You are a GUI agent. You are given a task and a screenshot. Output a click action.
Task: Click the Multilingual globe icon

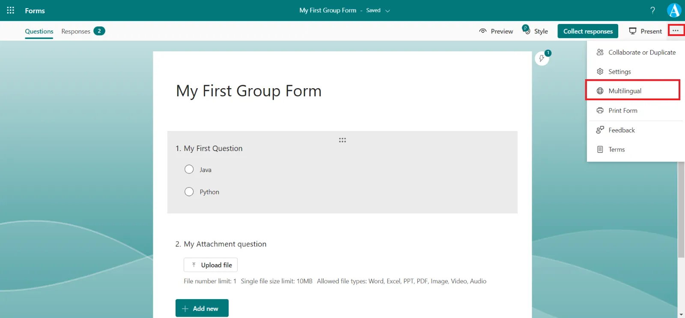click(600, 91)
